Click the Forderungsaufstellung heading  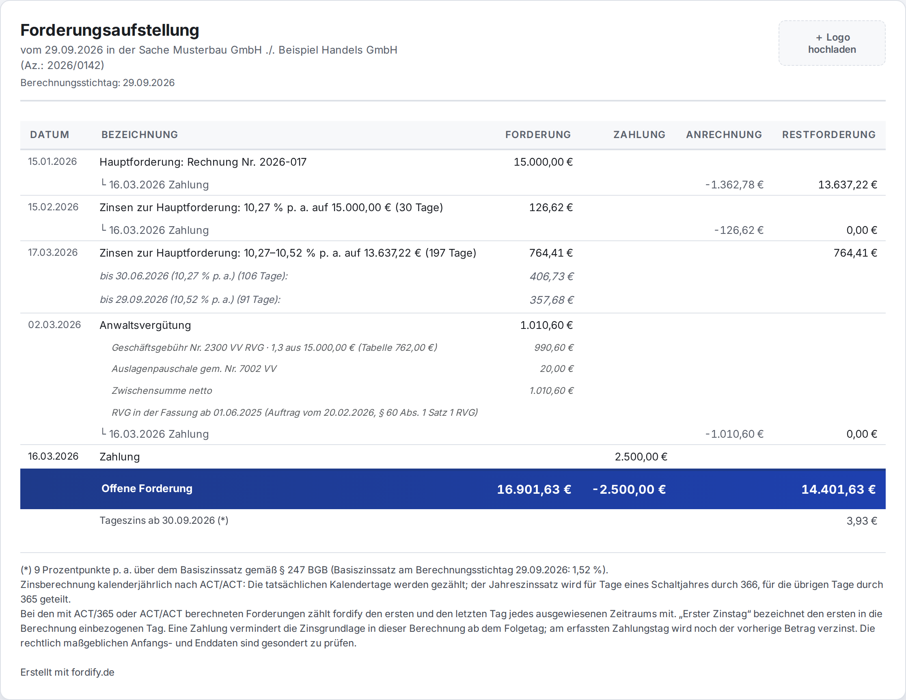click(x=110, y=30)
